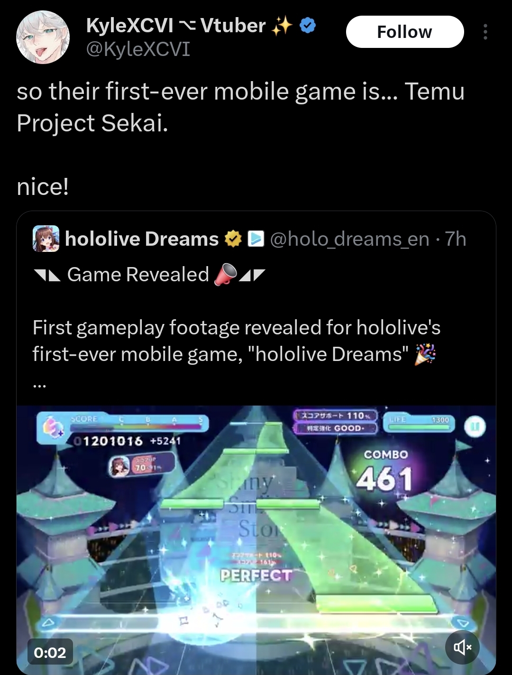Screen dimensions: 512x675
Task: Open the @KyleXCVI handle link
Action: (x=138, y=49)
